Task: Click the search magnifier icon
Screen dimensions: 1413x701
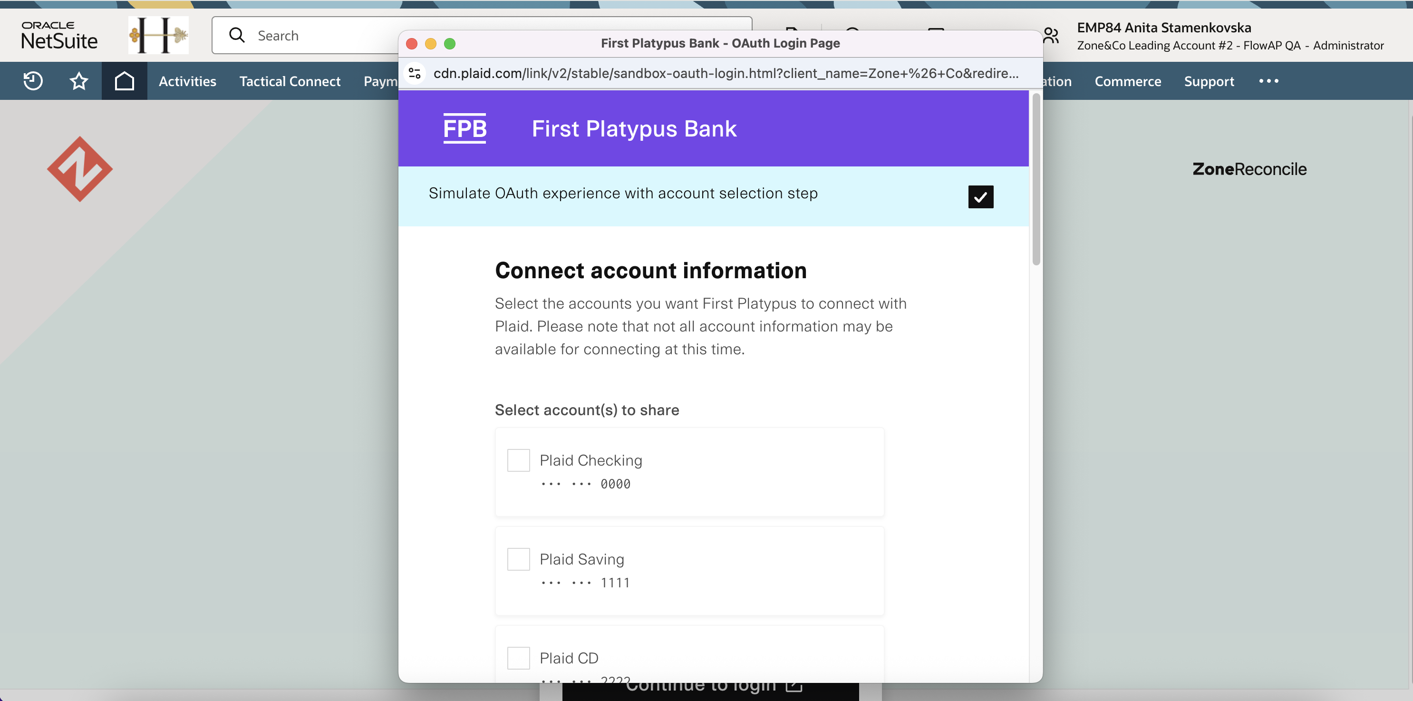Action: (237, 35)
